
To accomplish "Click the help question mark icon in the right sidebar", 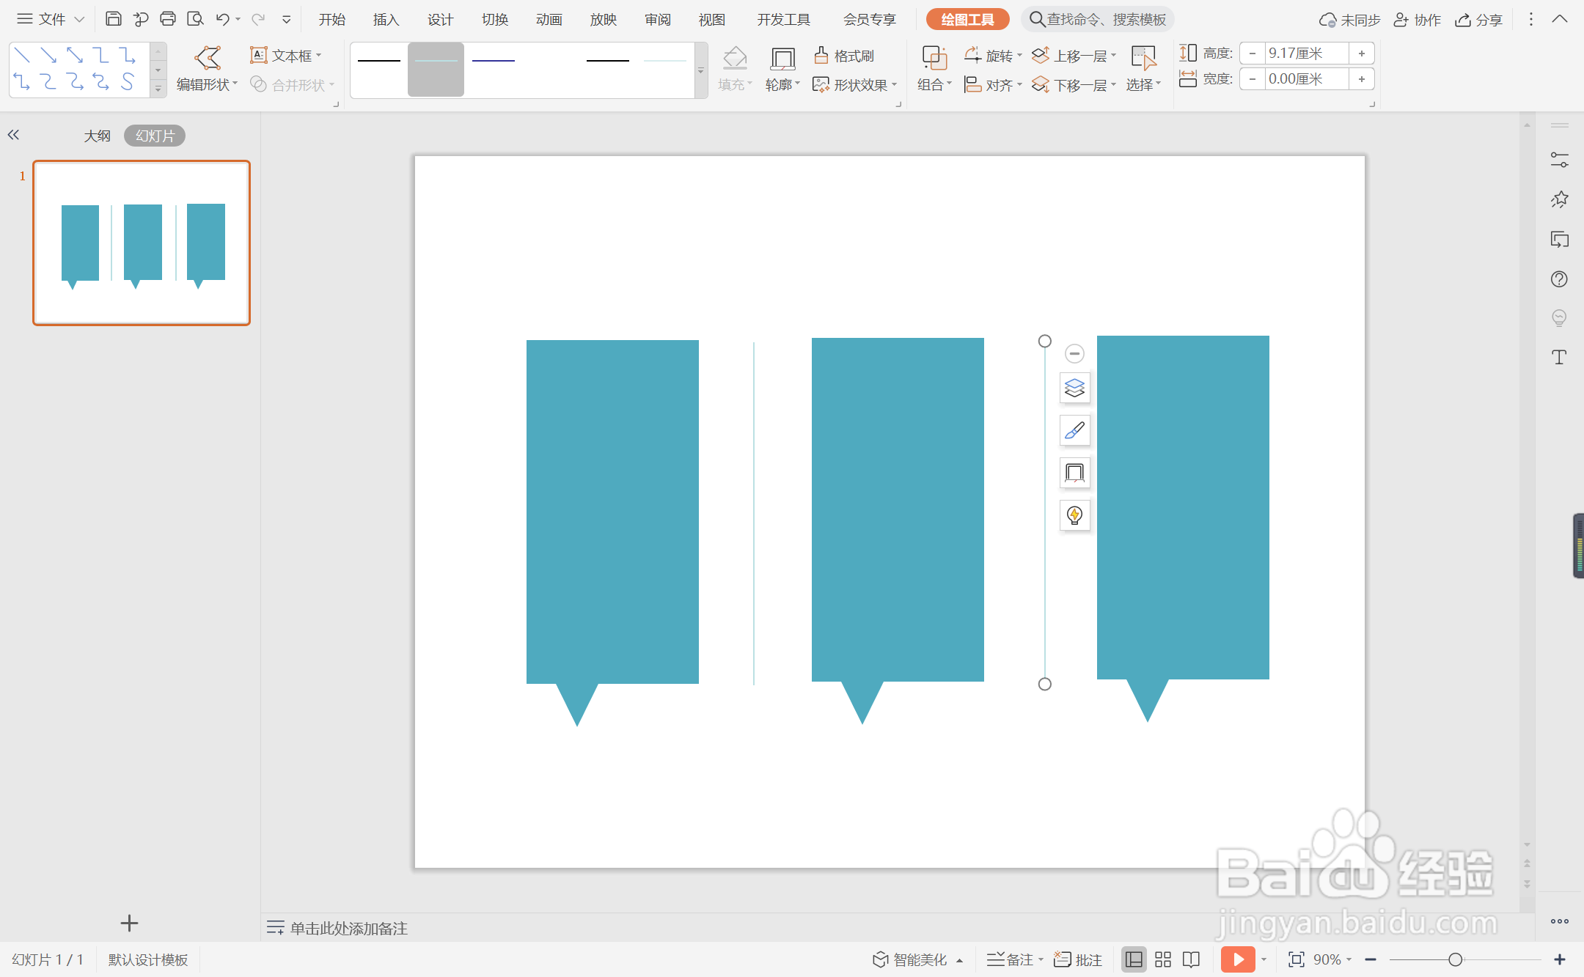I will coord(1559,279).
